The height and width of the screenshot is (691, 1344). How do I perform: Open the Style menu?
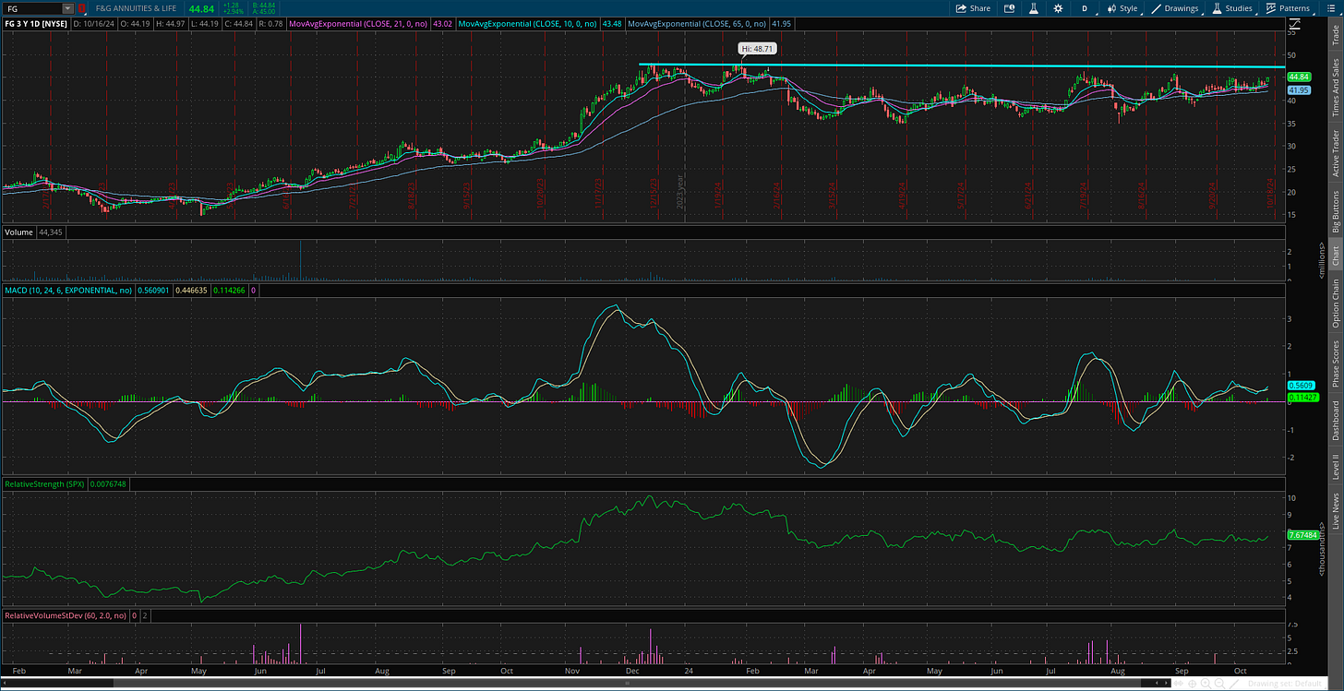(1122, 8)
